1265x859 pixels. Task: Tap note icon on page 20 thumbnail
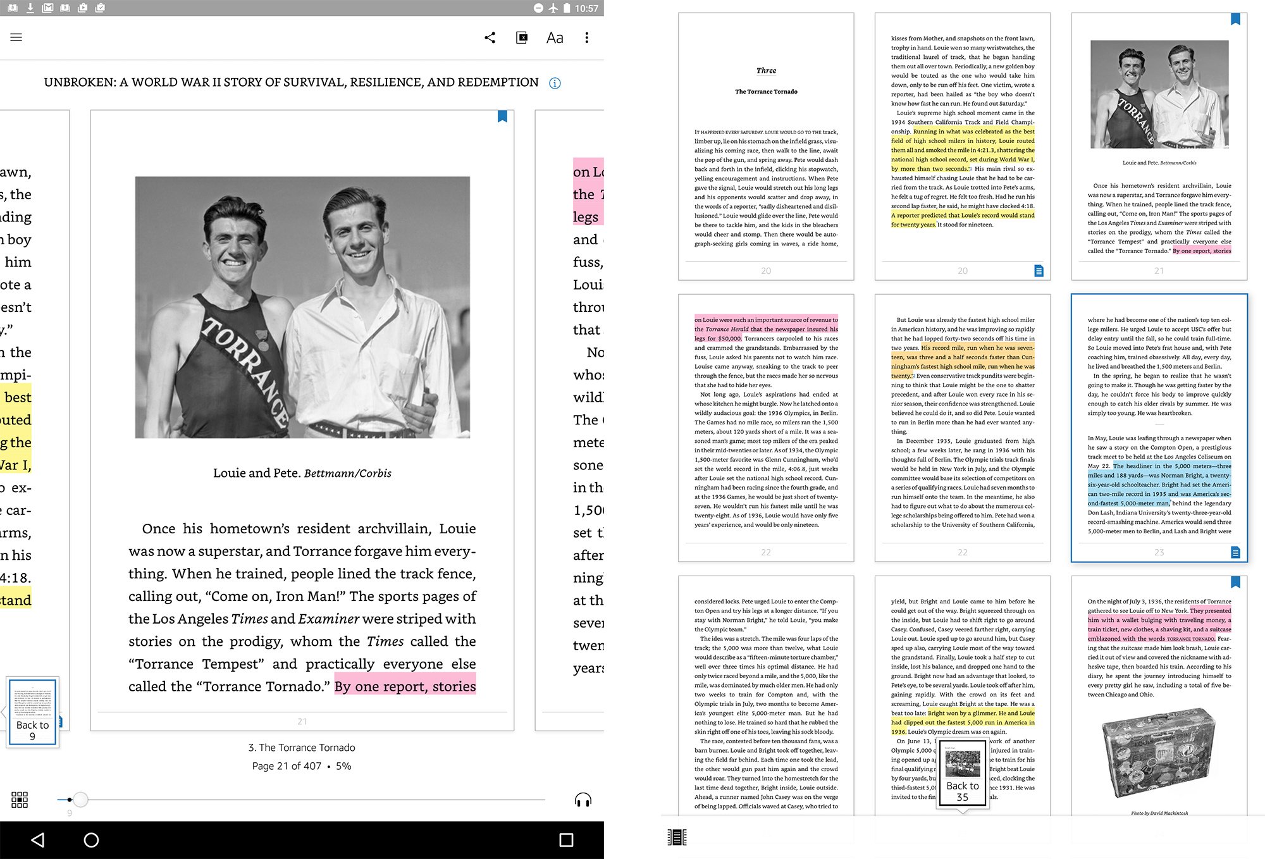point(1039,271)
